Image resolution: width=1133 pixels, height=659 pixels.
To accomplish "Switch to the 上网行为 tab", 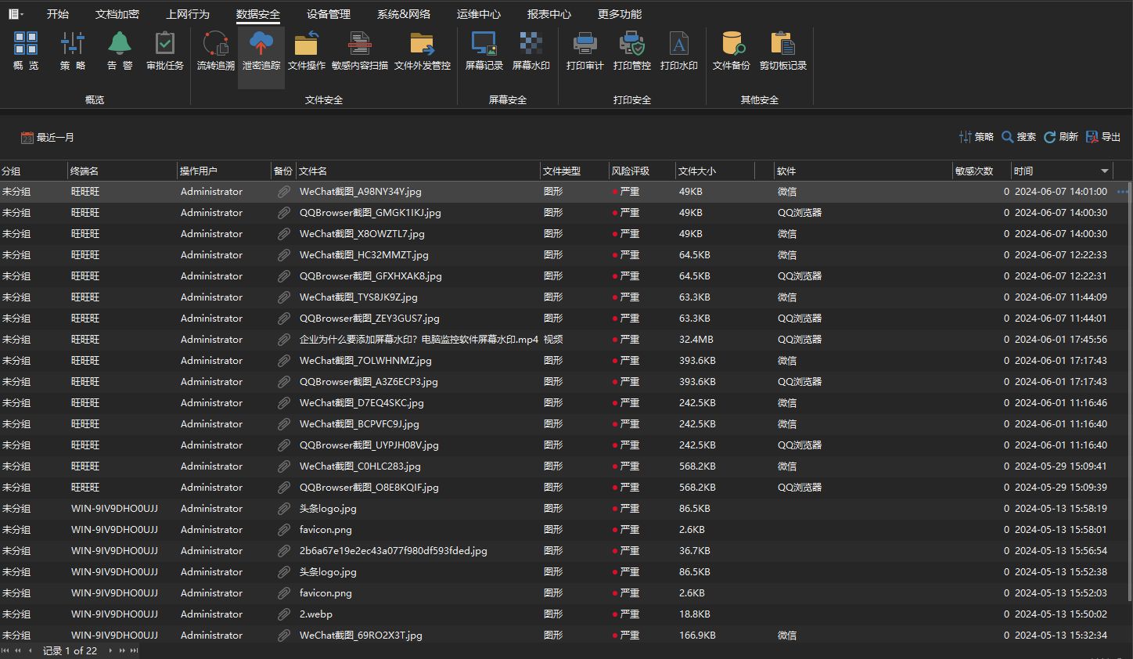I will (x=188, y=14).
